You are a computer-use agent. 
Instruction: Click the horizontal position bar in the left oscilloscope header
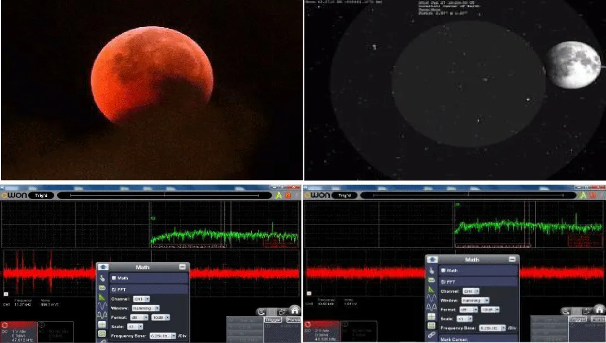tap(164, 195)
